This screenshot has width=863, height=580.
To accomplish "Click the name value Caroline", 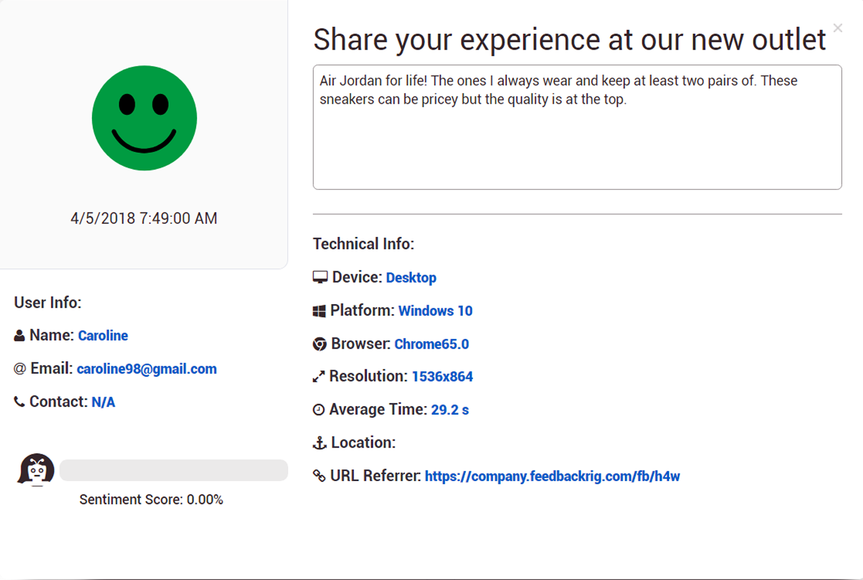I will coord(103,336).
